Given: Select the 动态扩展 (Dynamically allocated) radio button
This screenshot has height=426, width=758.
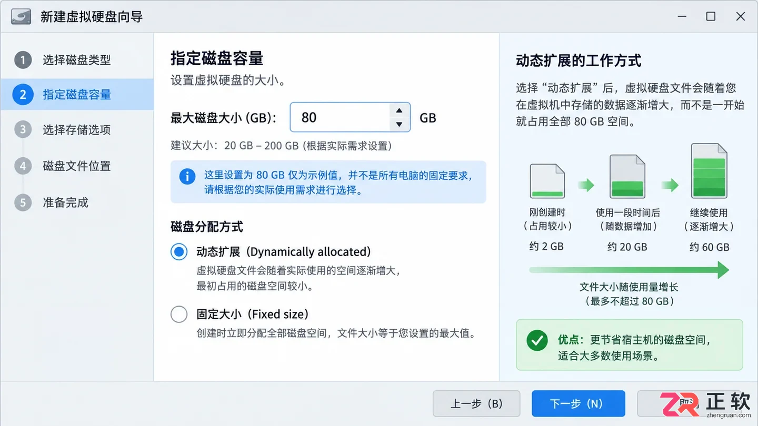Looking at the screenshot, I should click(x=179, y=252).
